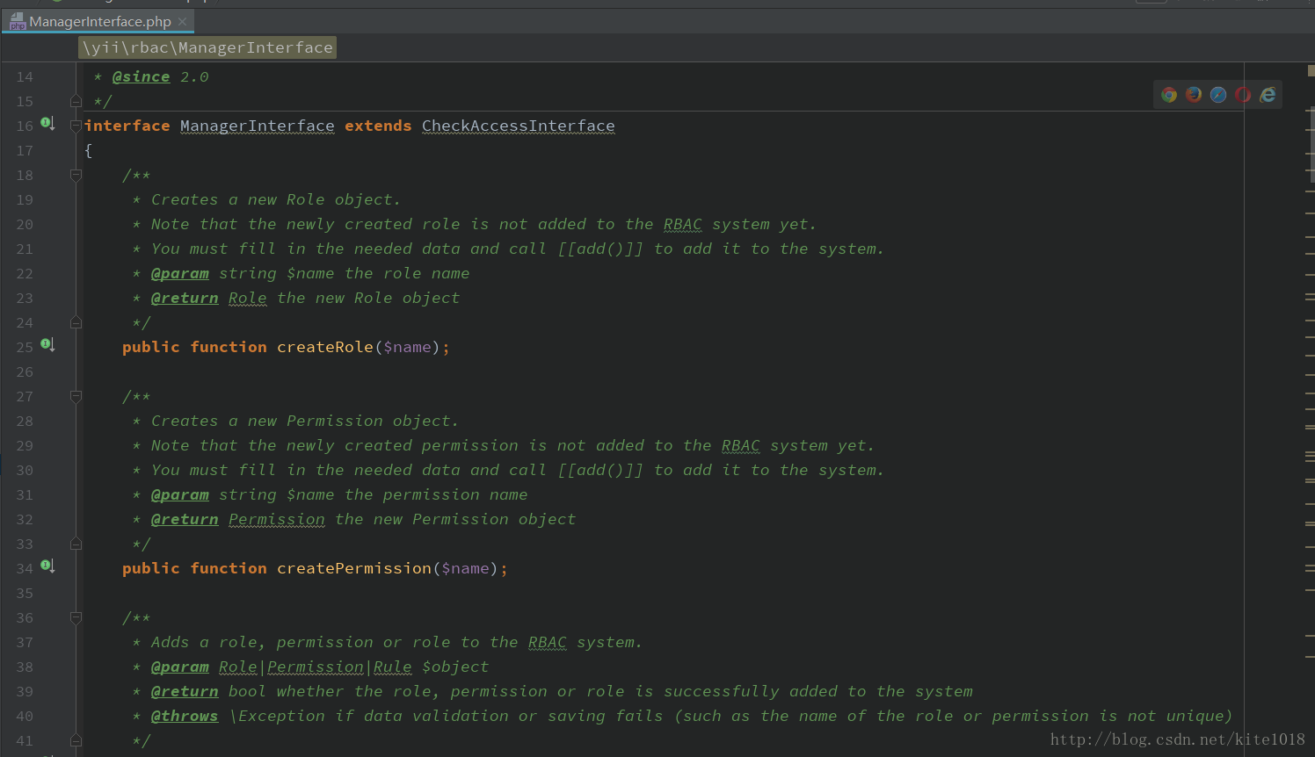
Task: Collapse the interface ManagerInterface block at line 16
Action: click(76, 126)
